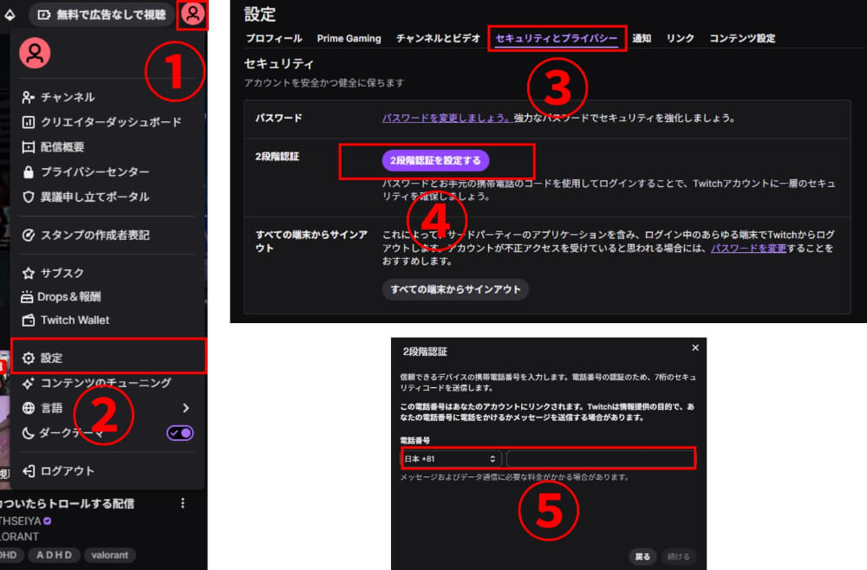Toggle the ダークテーマ switch
The image size is (867, 570).
click(x=179, y=433)
